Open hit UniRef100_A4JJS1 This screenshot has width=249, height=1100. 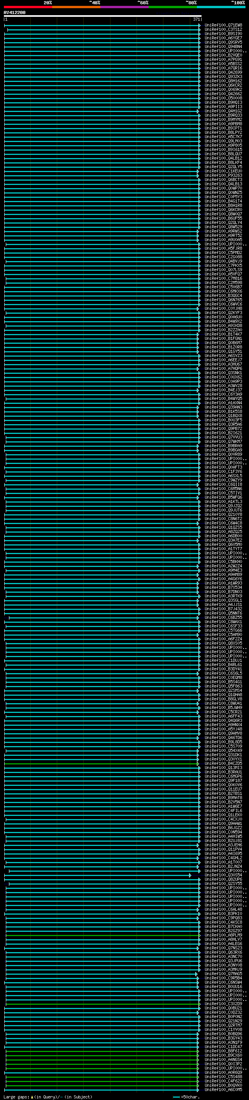pyautogui.click(x=223, y=605)
